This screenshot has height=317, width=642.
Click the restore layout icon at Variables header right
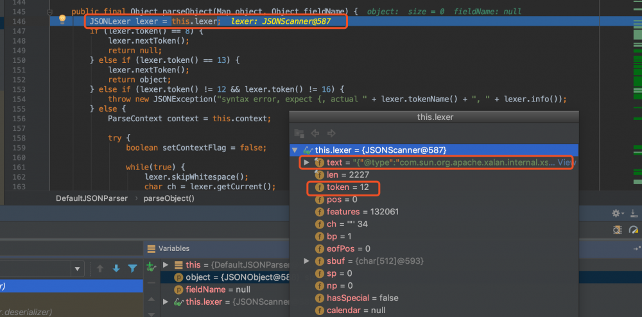[637, 248]
